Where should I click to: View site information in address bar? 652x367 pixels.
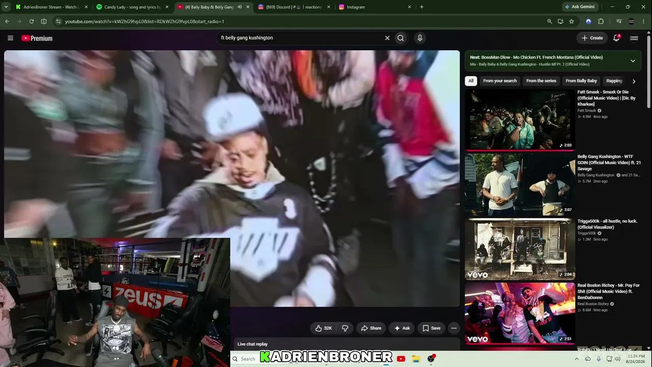(58, 21)
